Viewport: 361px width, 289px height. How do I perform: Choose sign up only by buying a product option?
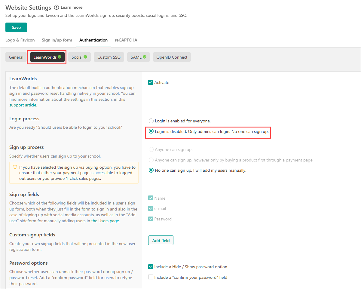[151, 160]
